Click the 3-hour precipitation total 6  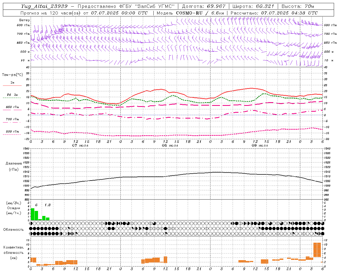tap(36, 205)
